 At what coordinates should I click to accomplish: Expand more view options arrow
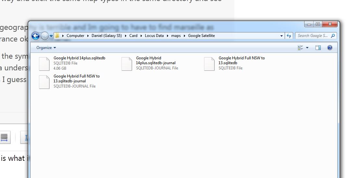click(307, 48)
